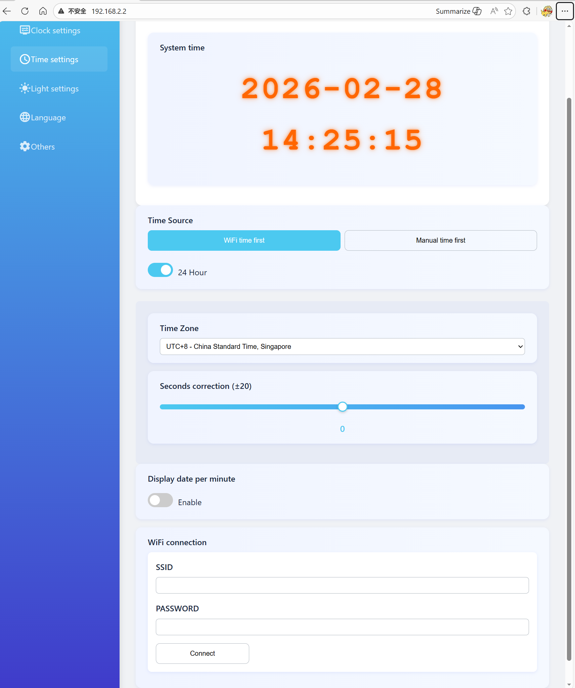Select WiFi time first option

click(244, 240)
